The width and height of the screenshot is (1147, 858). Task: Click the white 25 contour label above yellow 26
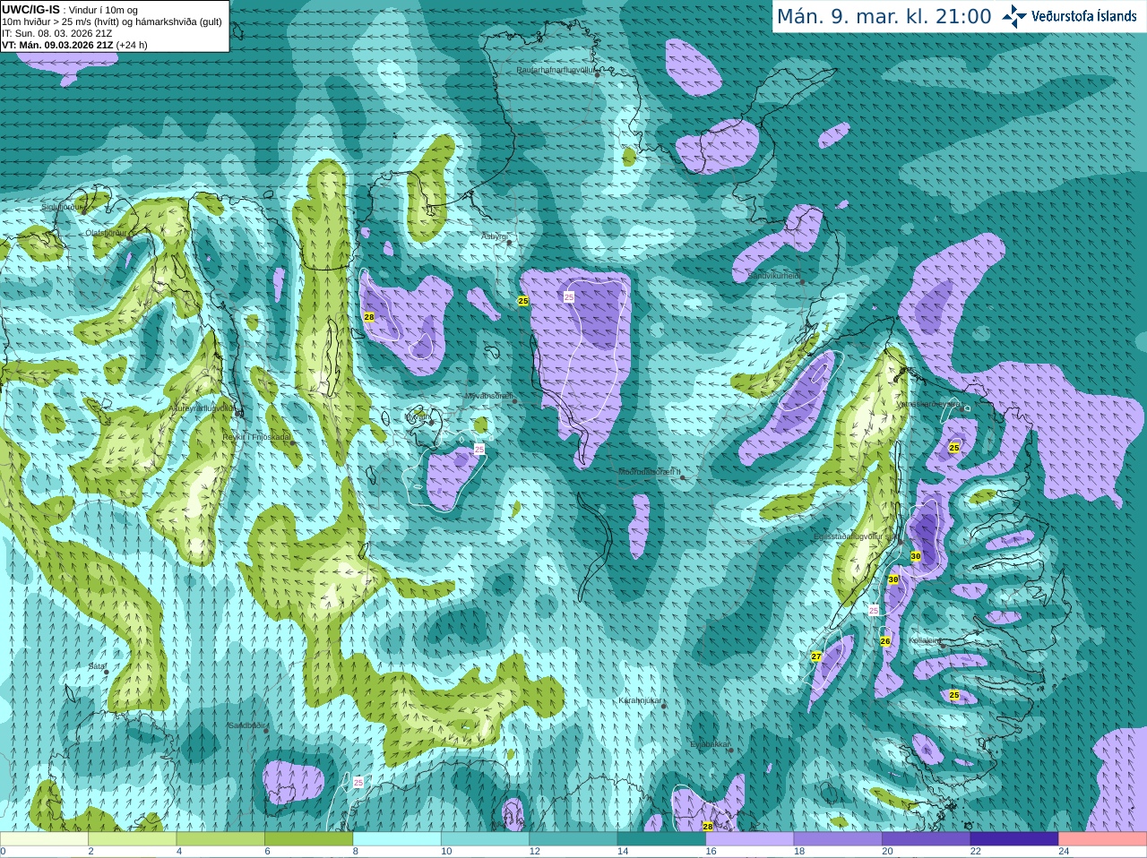(875, 610)
